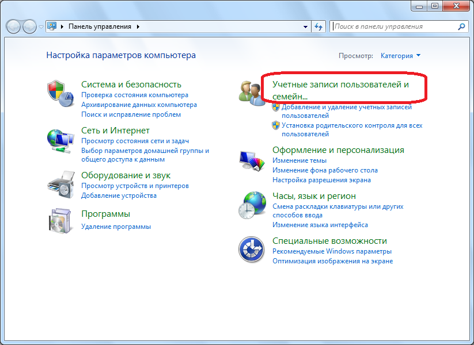
Task: Expand the recent pages arrow near Back
Action: click(x=40, y=26)
